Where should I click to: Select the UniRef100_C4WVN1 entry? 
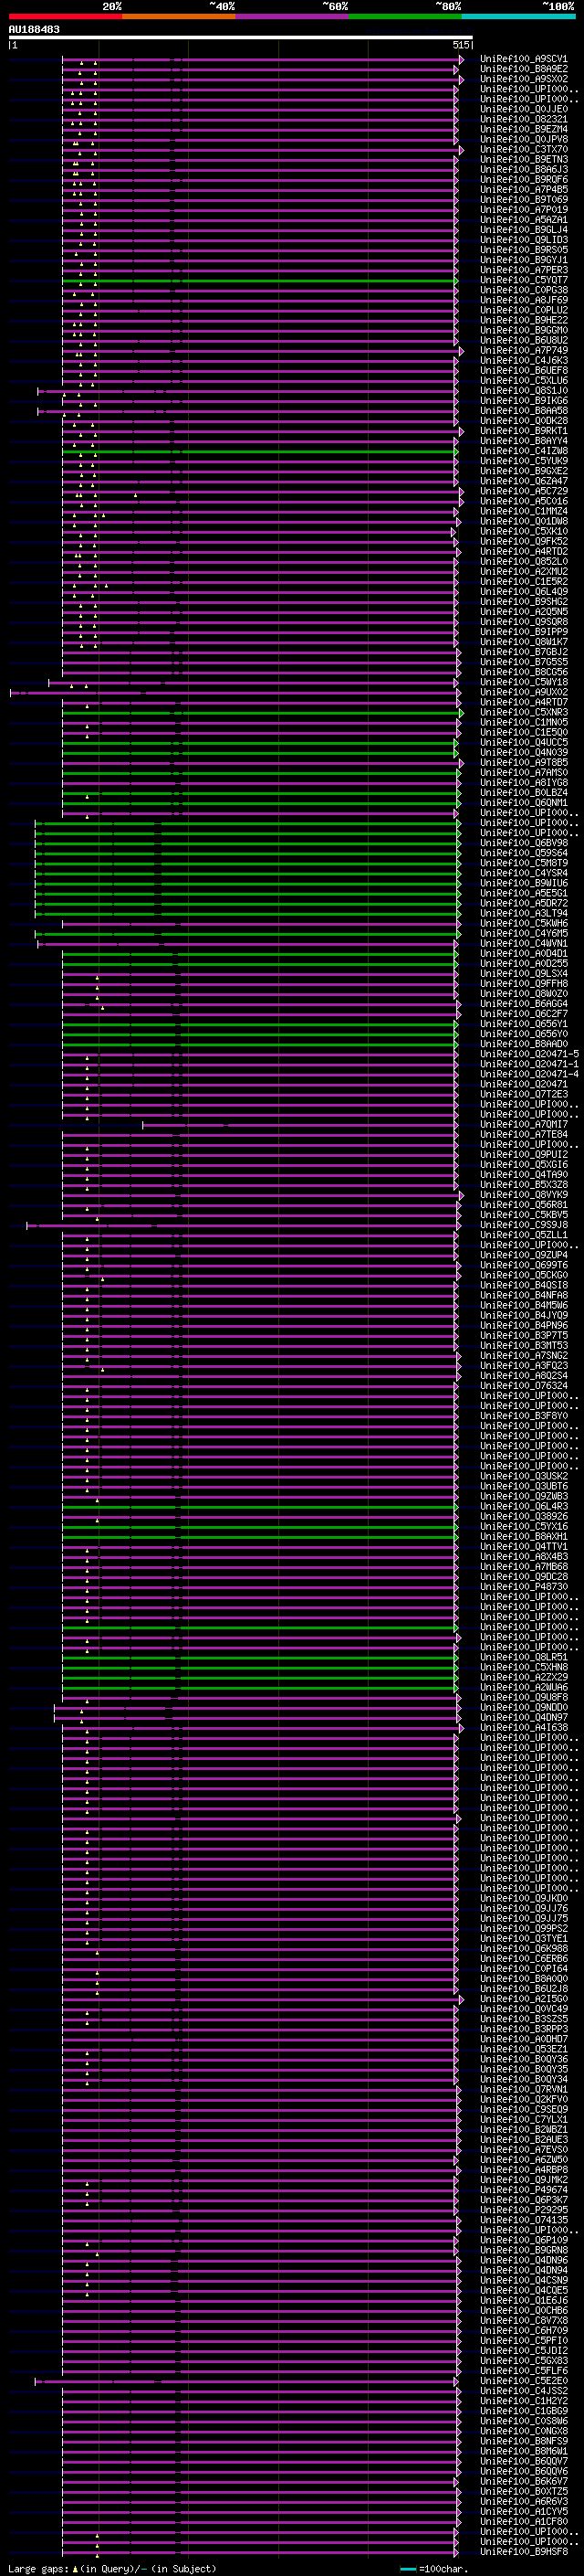(x=524, y=943)
